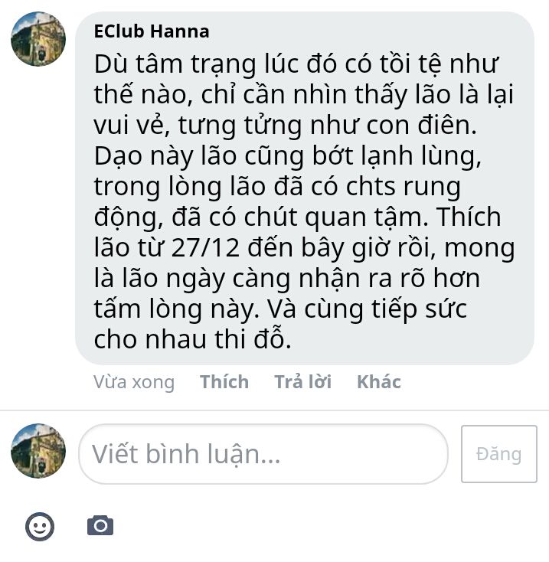Tap the final line "cho nhau thi đỗ."
This screenshot has width=549, height=562.
[x=192, y=338]
